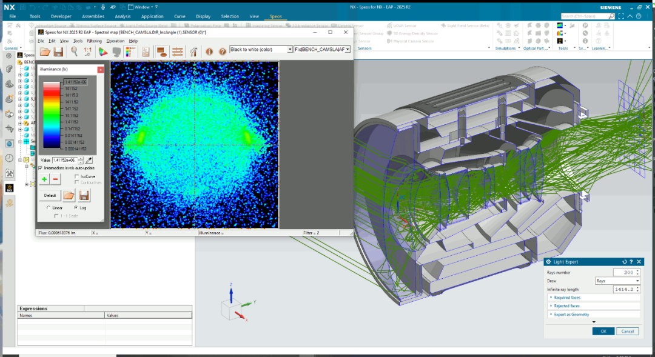Click the monitor display icon in Spectral map toolbar

point(116,52)
